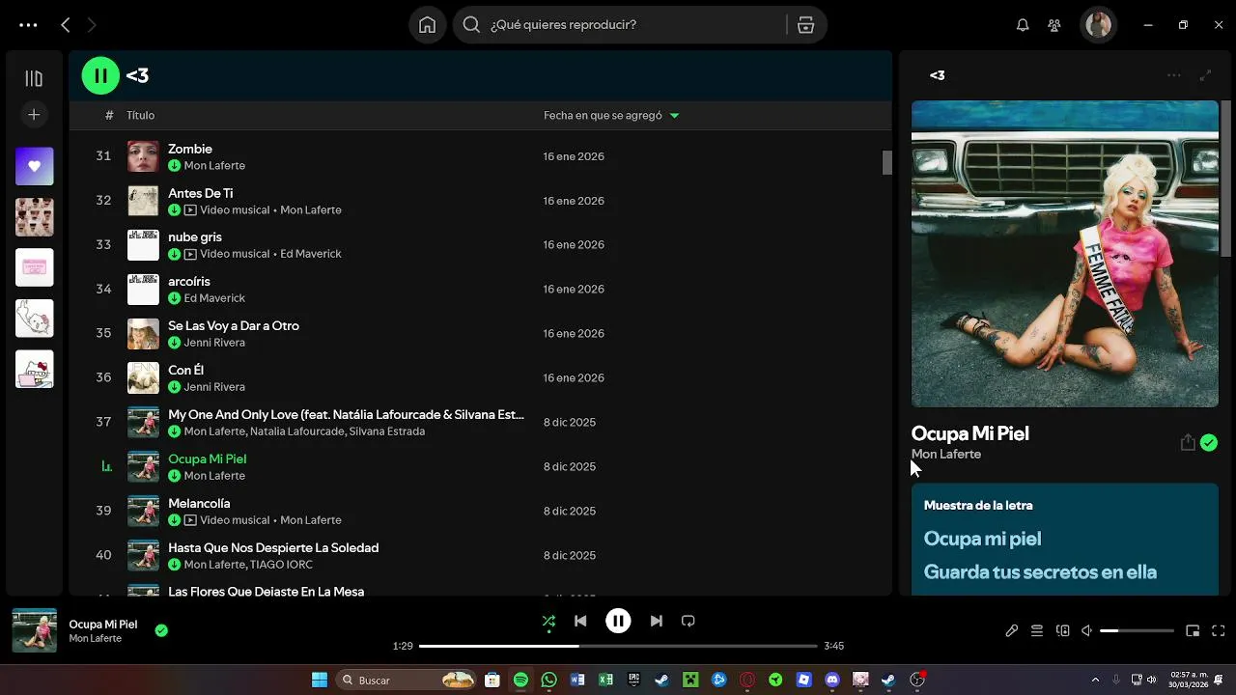Open the Liked Songs heart playlist
The image size is (1236, 695).
pos(34,166)
